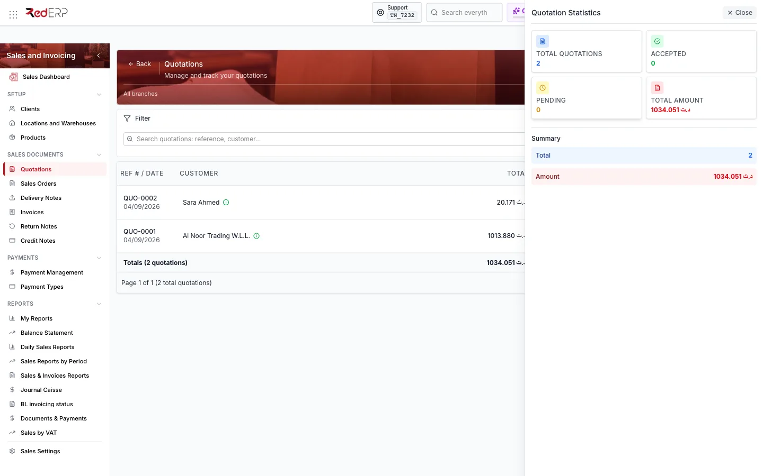This screenshot has width=763, height=476.
Task: Click the Invoices sidebar icon
Action: (12, 212)
